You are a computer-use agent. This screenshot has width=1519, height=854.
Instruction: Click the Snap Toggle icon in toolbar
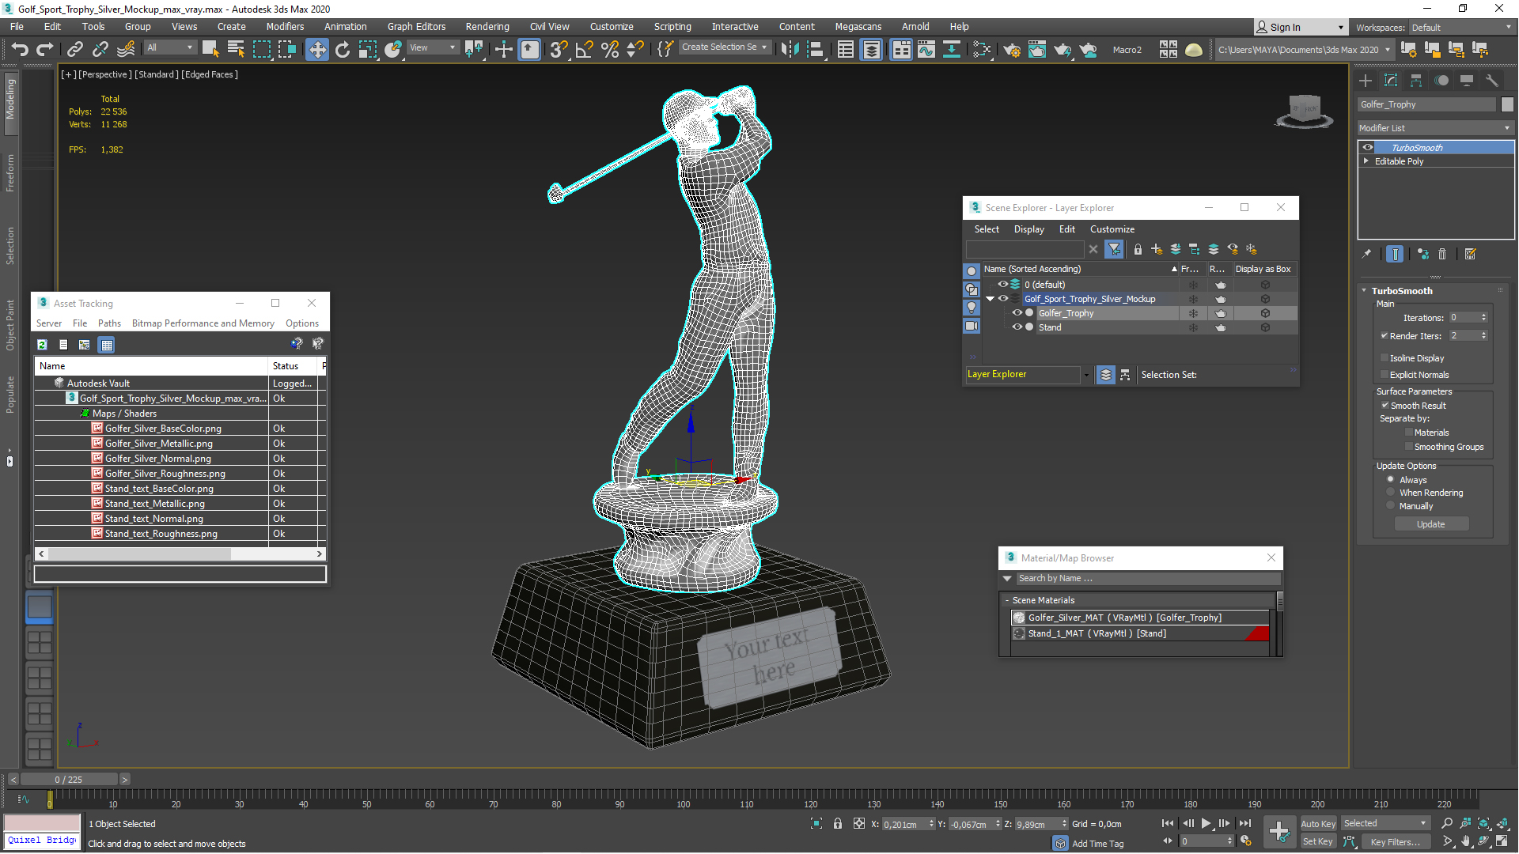pos(558,49)
